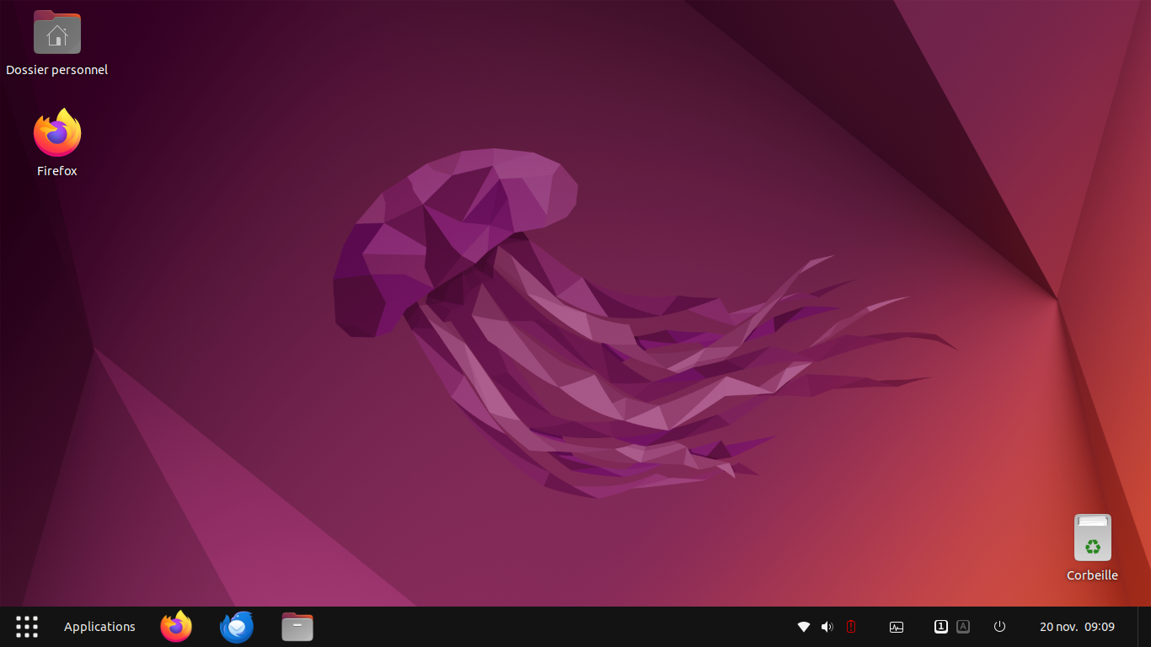1151x647 pixels.
Task: Open the file manager from the taskbar
Action: pos(297,627)
